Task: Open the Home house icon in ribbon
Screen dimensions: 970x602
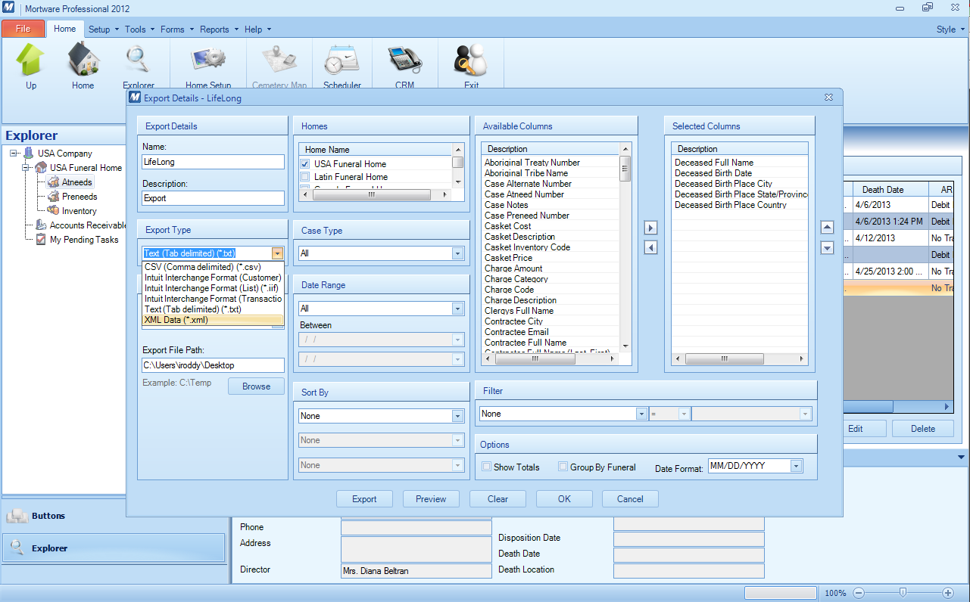Action: [83, 61]
